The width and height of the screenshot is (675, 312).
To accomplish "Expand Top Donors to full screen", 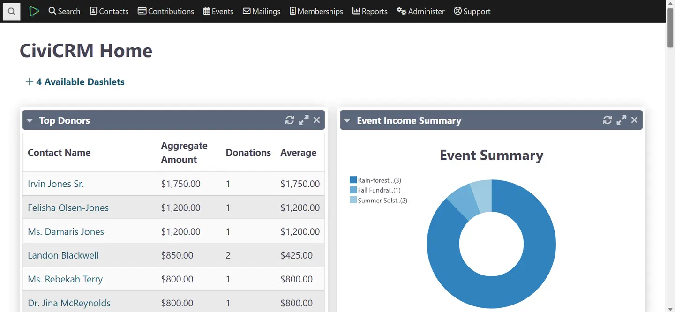I will tap(303, 120).
